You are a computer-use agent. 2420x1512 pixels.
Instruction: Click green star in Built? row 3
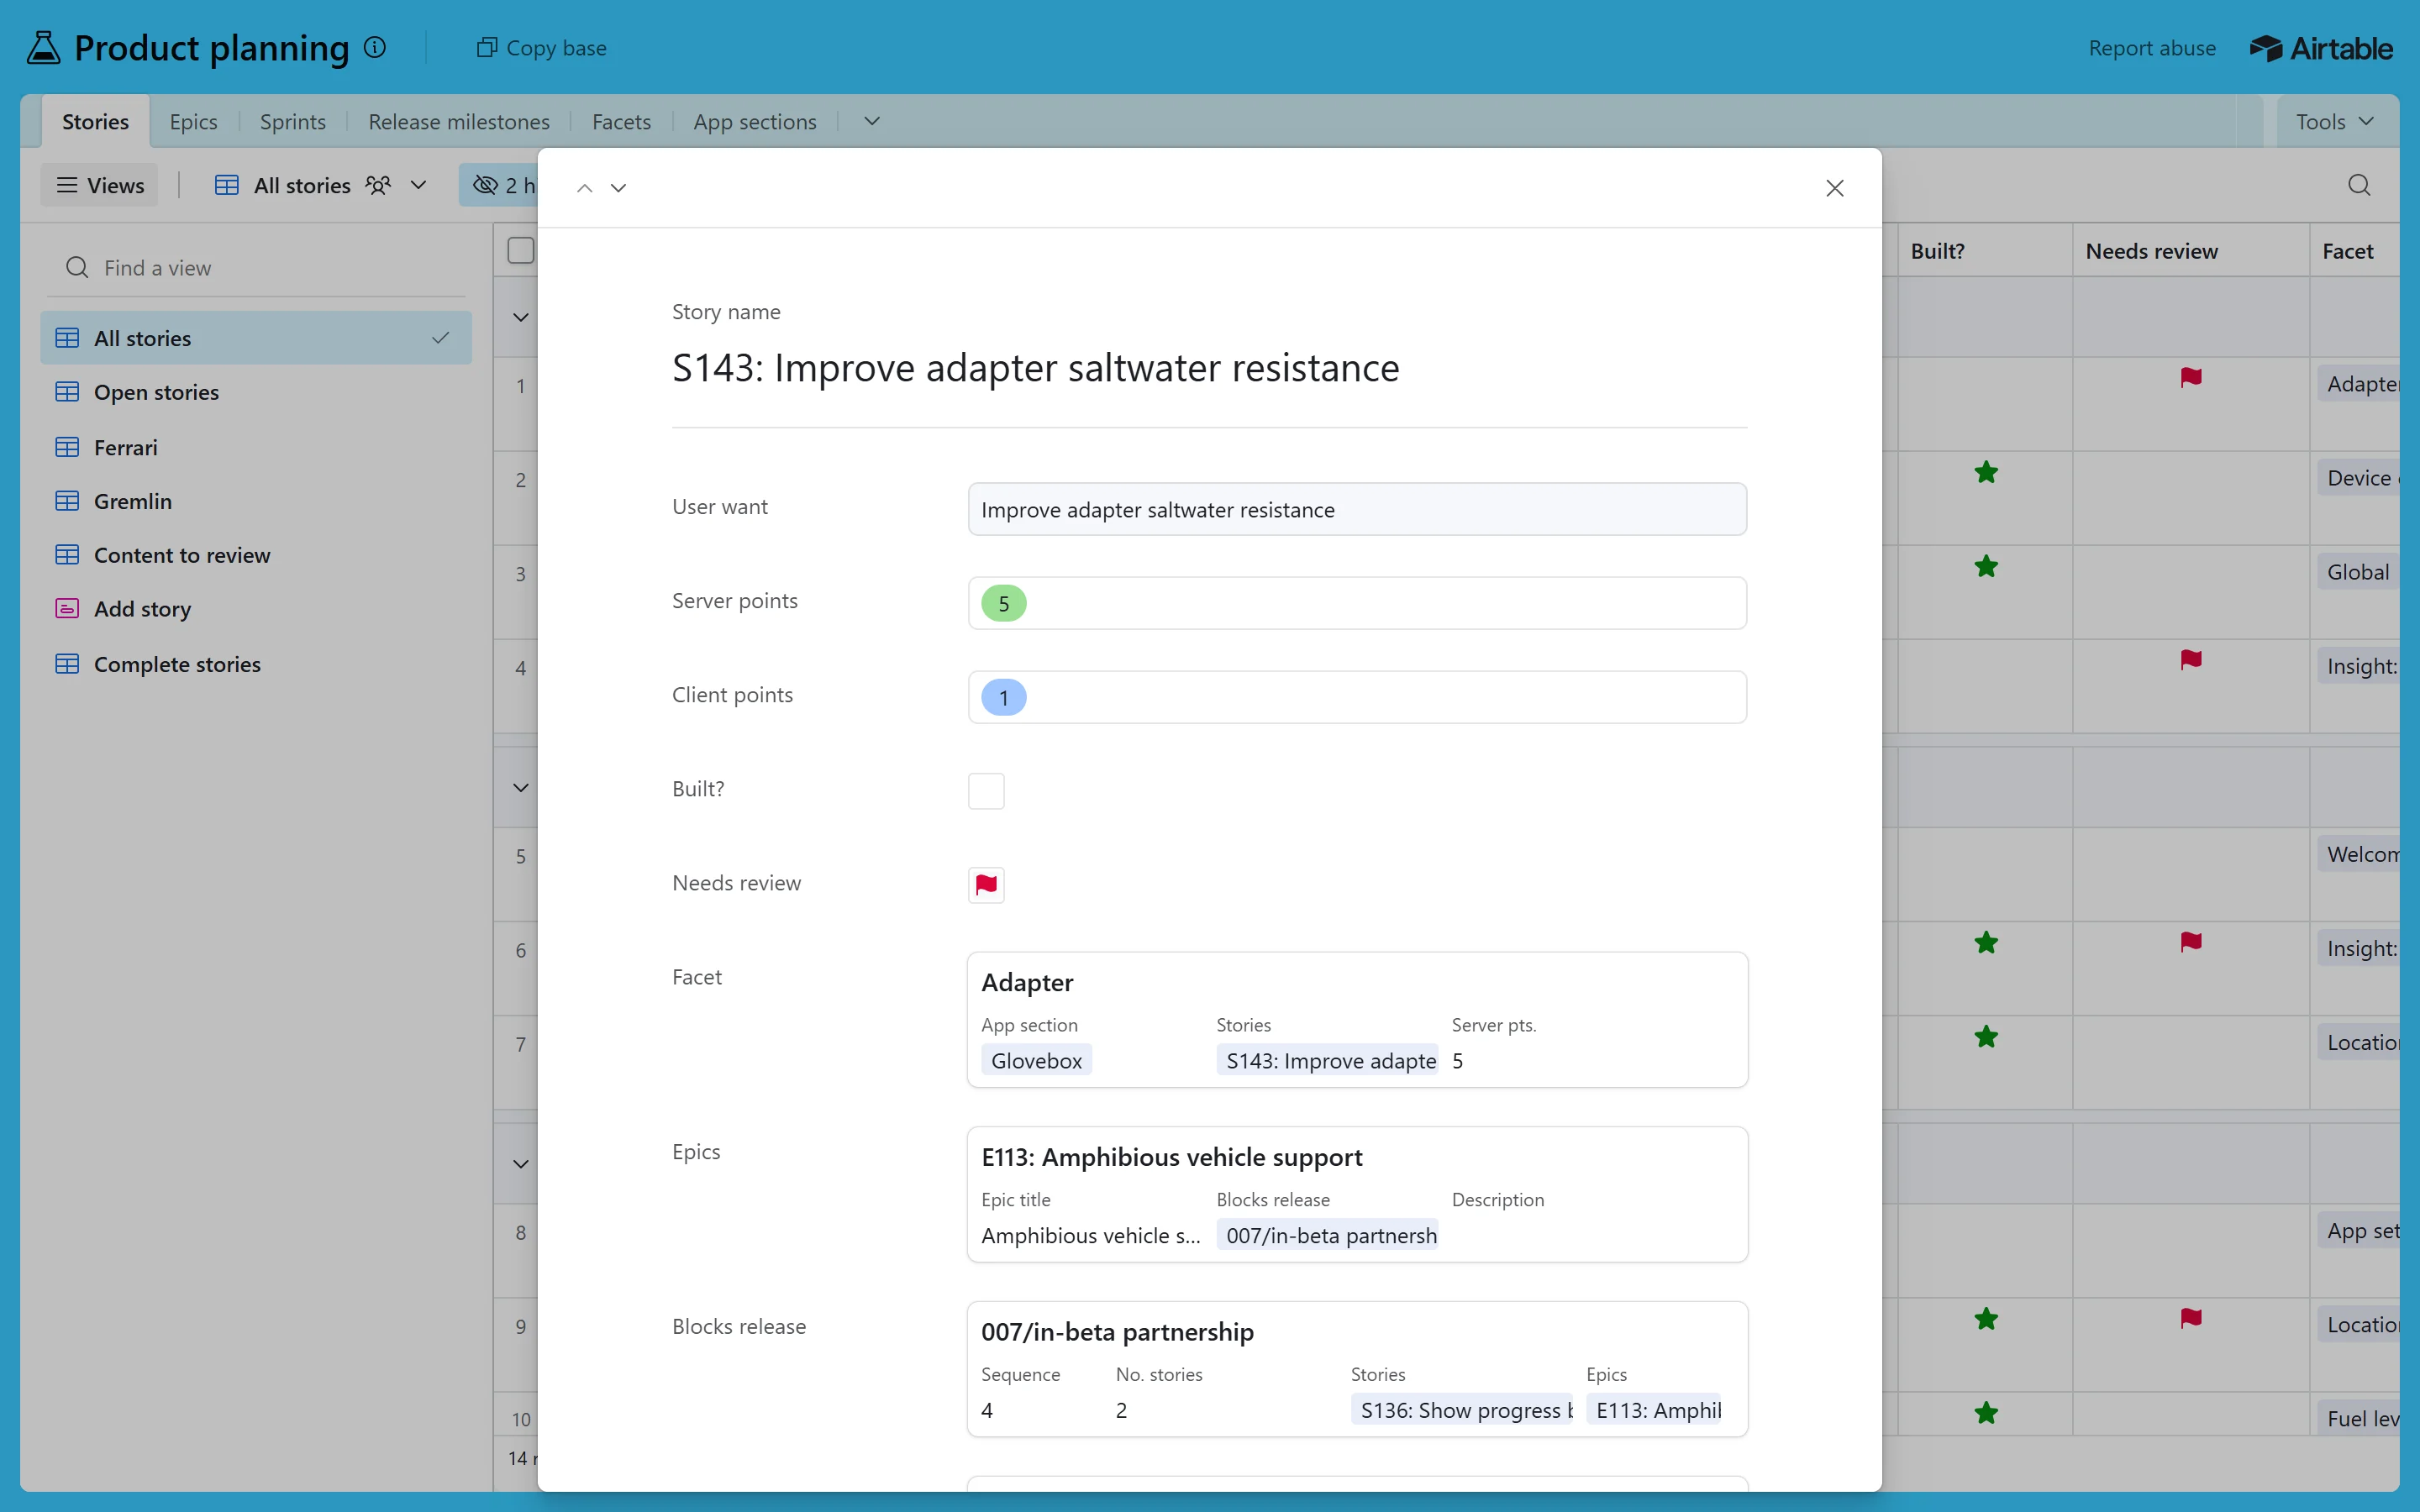click(1986, 567)
